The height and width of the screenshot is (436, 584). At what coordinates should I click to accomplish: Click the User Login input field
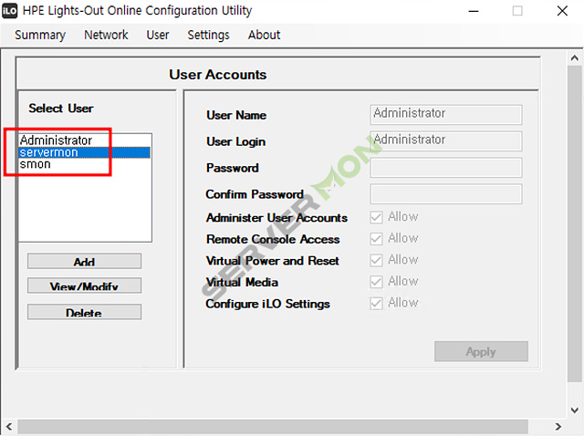[x=446, y=140]
